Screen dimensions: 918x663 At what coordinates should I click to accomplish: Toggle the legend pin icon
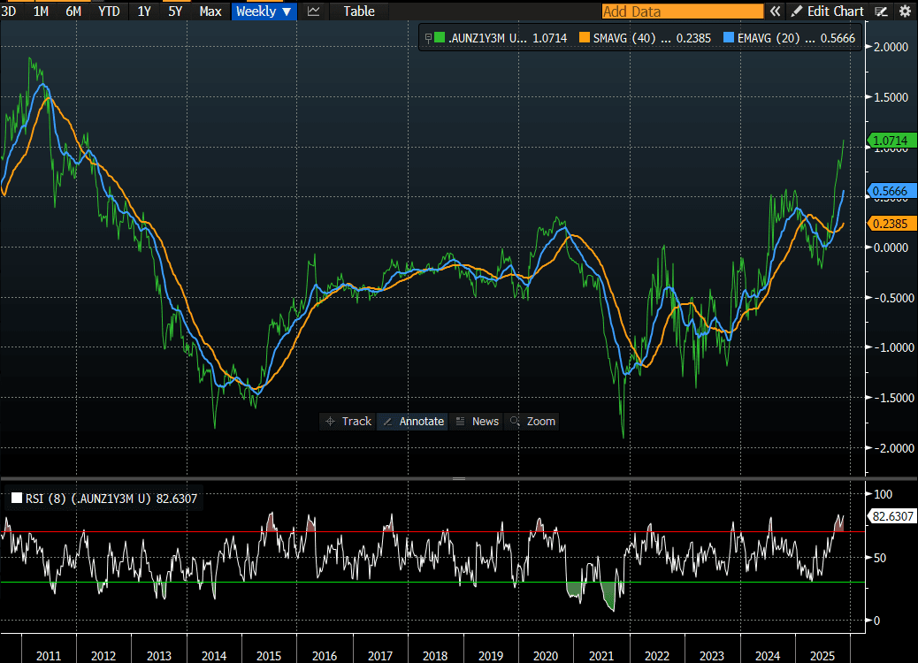(428, 38)
